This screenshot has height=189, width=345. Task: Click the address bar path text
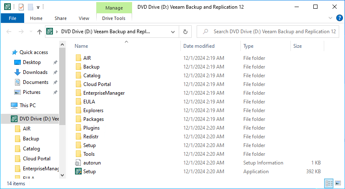105,32
